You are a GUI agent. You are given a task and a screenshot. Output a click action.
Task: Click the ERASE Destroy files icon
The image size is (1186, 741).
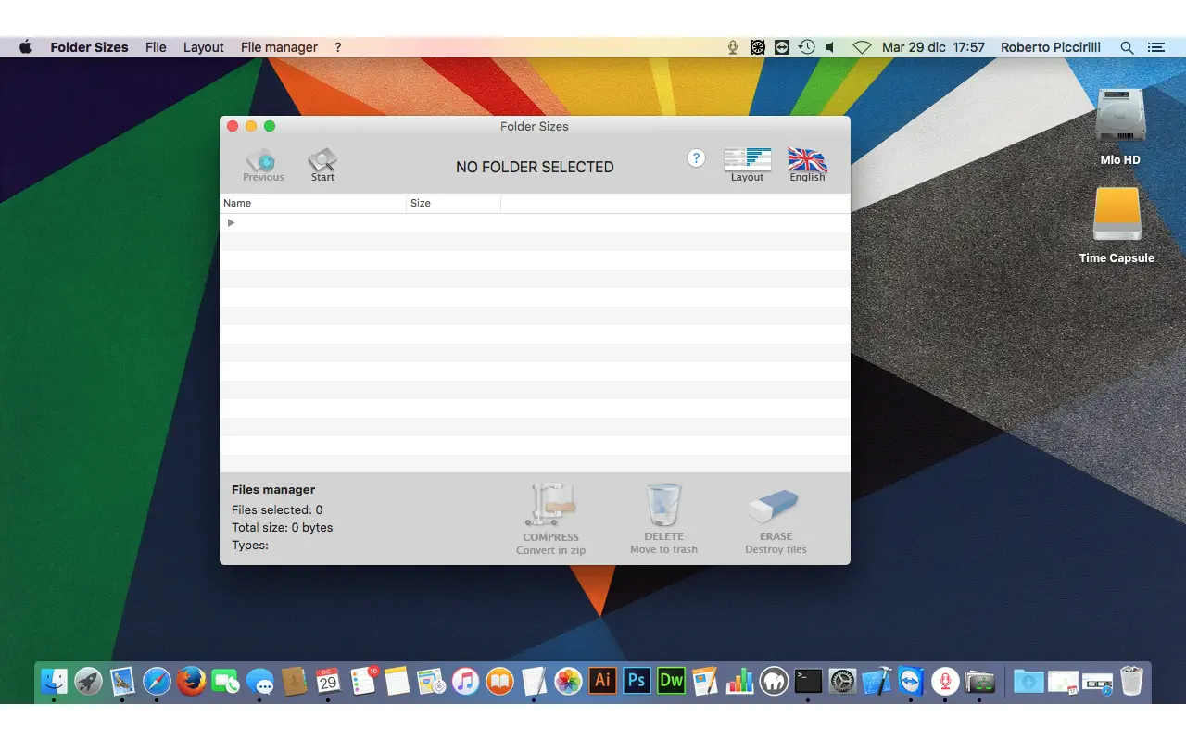[775, 505]
